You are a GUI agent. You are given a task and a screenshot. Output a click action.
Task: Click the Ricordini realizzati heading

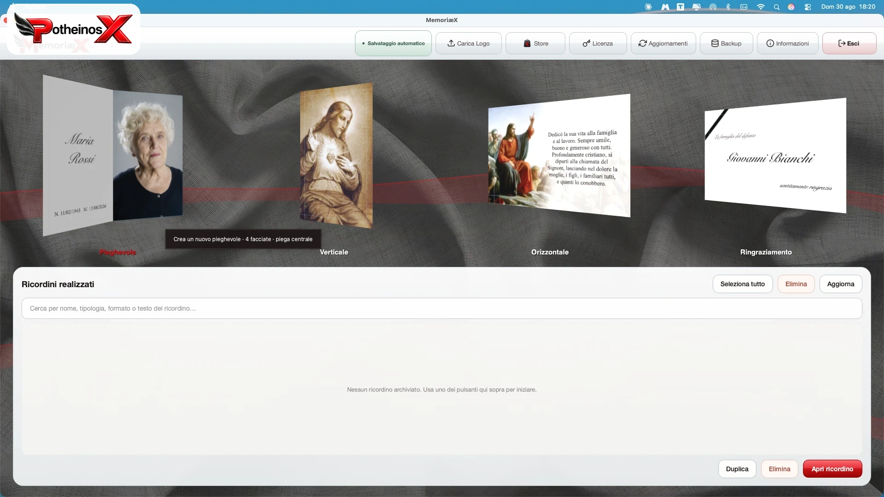[58, 284]
